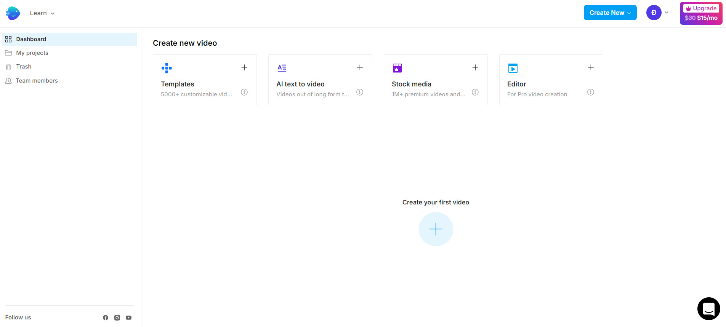Screen dimensions: 726x327
Task: Click the 'For Pro video creation' description
Action: 537,94
